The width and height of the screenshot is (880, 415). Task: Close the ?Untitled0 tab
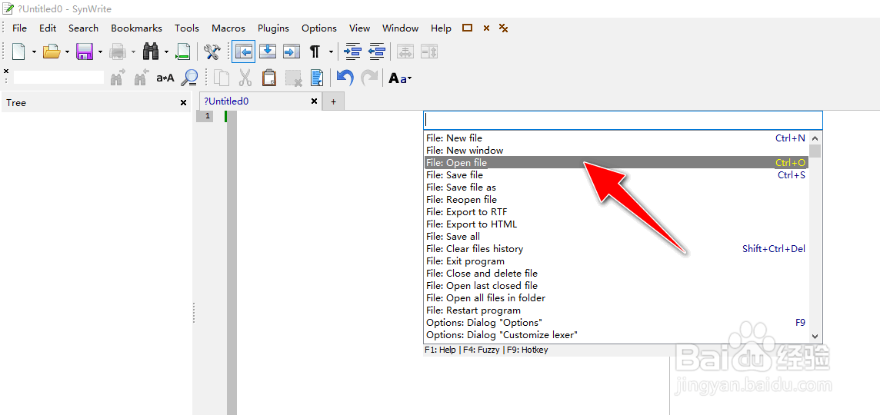(x=315, y=101)
